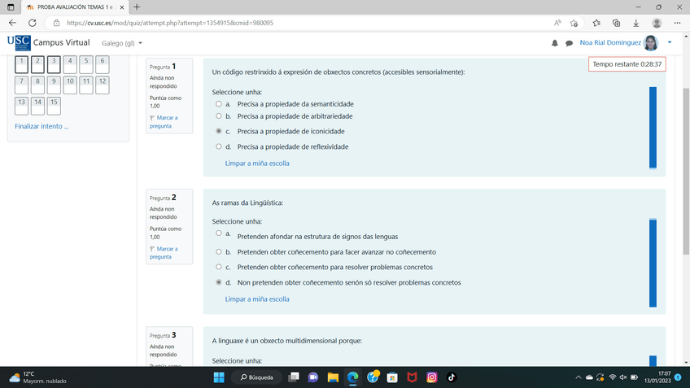This screenshot has height=388, width=690.
Task: Go to question 7 in quiz navigation
Action: click(21, 85)
